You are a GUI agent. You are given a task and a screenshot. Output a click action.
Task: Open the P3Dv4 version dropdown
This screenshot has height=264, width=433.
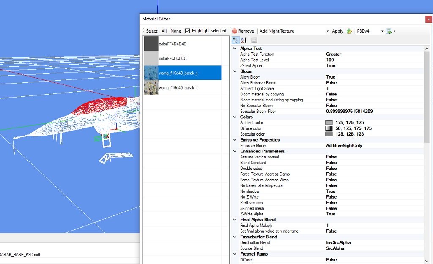[382, 31]
